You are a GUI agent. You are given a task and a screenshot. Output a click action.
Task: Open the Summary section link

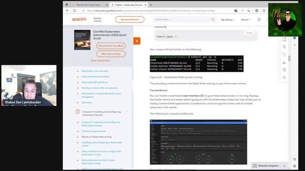click(x=87, y=103)
